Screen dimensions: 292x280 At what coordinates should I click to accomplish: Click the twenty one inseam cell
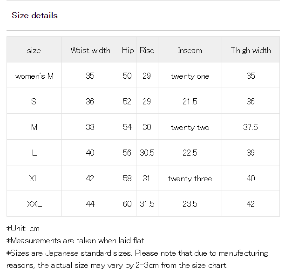pyautogui.click(x=190, y=76)
